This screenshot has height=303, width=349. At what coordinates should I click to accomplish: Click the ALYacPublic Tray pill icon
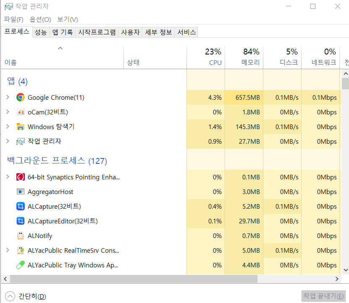point(21,265)
